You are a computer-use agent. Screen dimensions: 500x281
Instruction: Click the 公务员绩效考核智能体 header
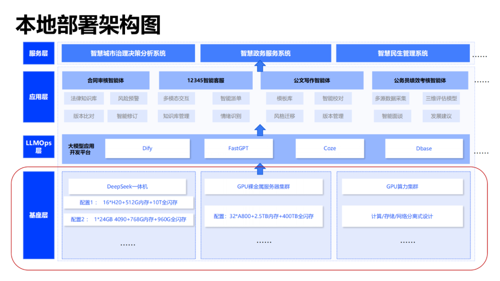(420, 80)
